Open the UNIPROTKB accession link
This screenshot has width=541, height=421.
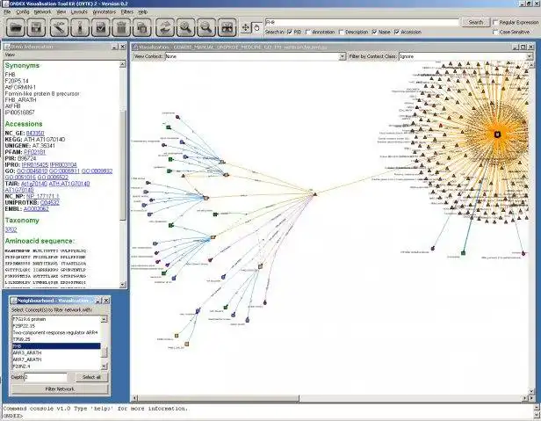click(x=50, y=202)
